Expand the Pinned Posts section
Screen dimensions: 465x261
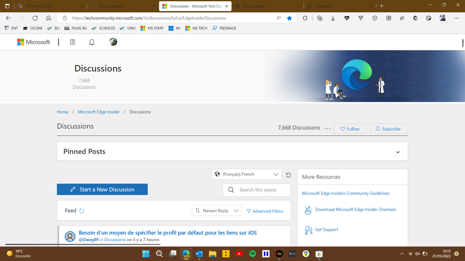398,152
